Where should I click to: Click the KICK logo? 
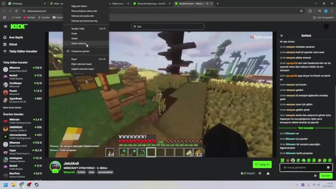[x=19, y=26]
